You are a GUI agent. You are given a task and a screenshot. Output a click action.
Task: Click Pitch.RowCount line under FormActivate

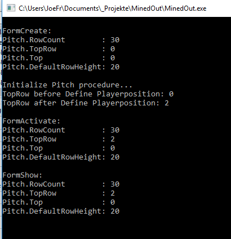61,130
